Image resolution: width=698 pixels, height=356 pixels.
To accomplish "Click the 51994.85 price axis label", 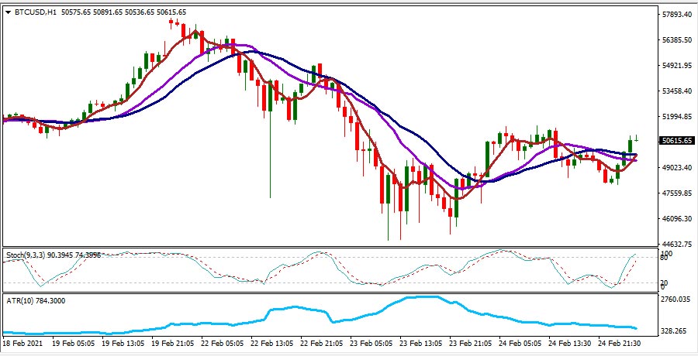I will (676, 117).
